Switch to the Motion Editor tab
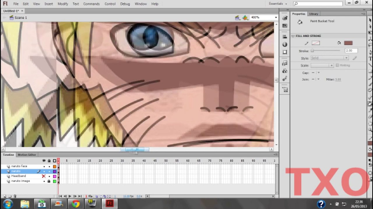Image resolution: width=373 pixels, height=209 pixels. click(x=27, y=155)
